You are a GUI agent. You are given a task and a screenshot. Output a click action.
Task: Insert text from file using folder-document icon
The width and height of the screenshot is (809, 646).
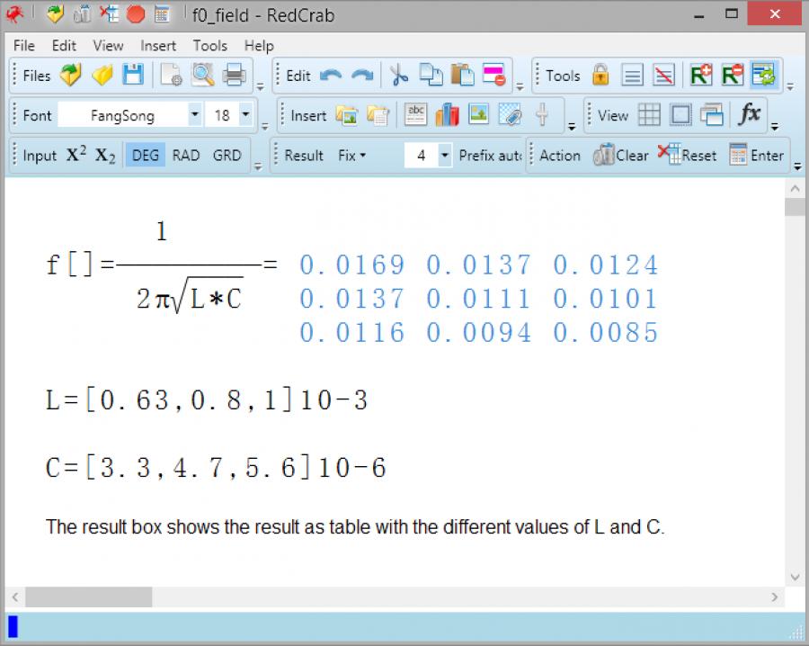[378, 115]
